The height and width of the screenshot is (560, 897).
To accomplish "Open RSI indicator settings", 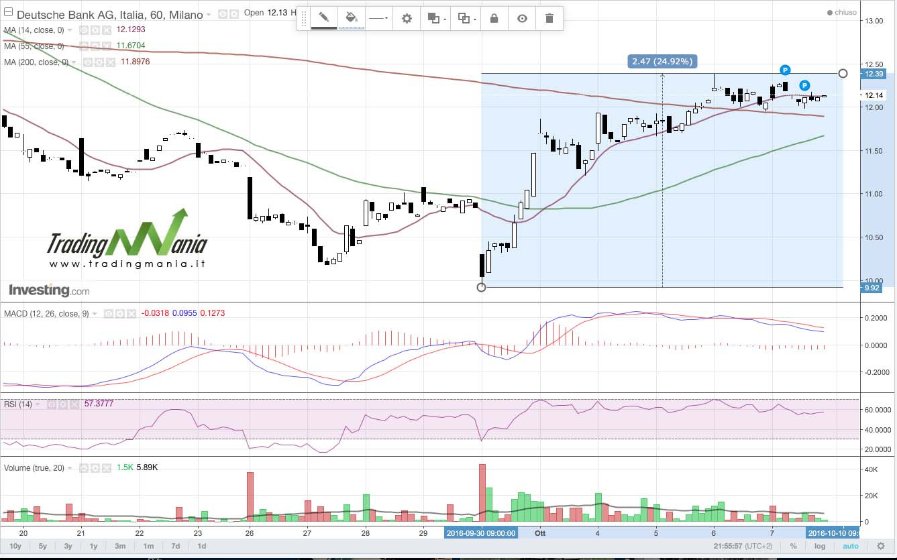I will [63, 404].
